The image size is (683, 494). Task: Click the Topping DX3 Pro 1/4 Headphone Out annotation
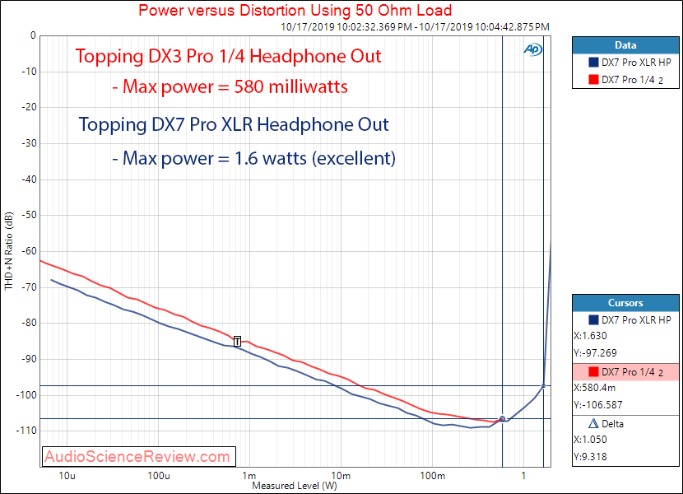(228, 56)
